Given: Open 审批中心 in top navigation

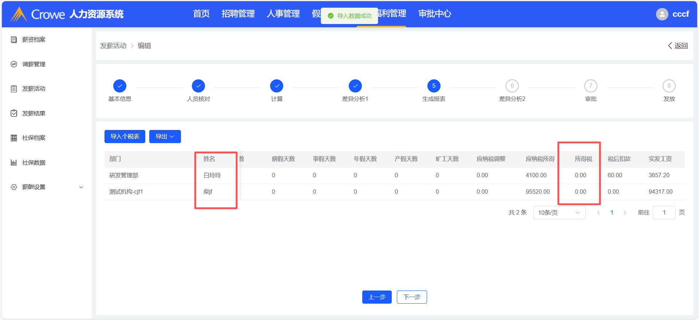Looking at the screenshot, I should [x=435, y=14].
